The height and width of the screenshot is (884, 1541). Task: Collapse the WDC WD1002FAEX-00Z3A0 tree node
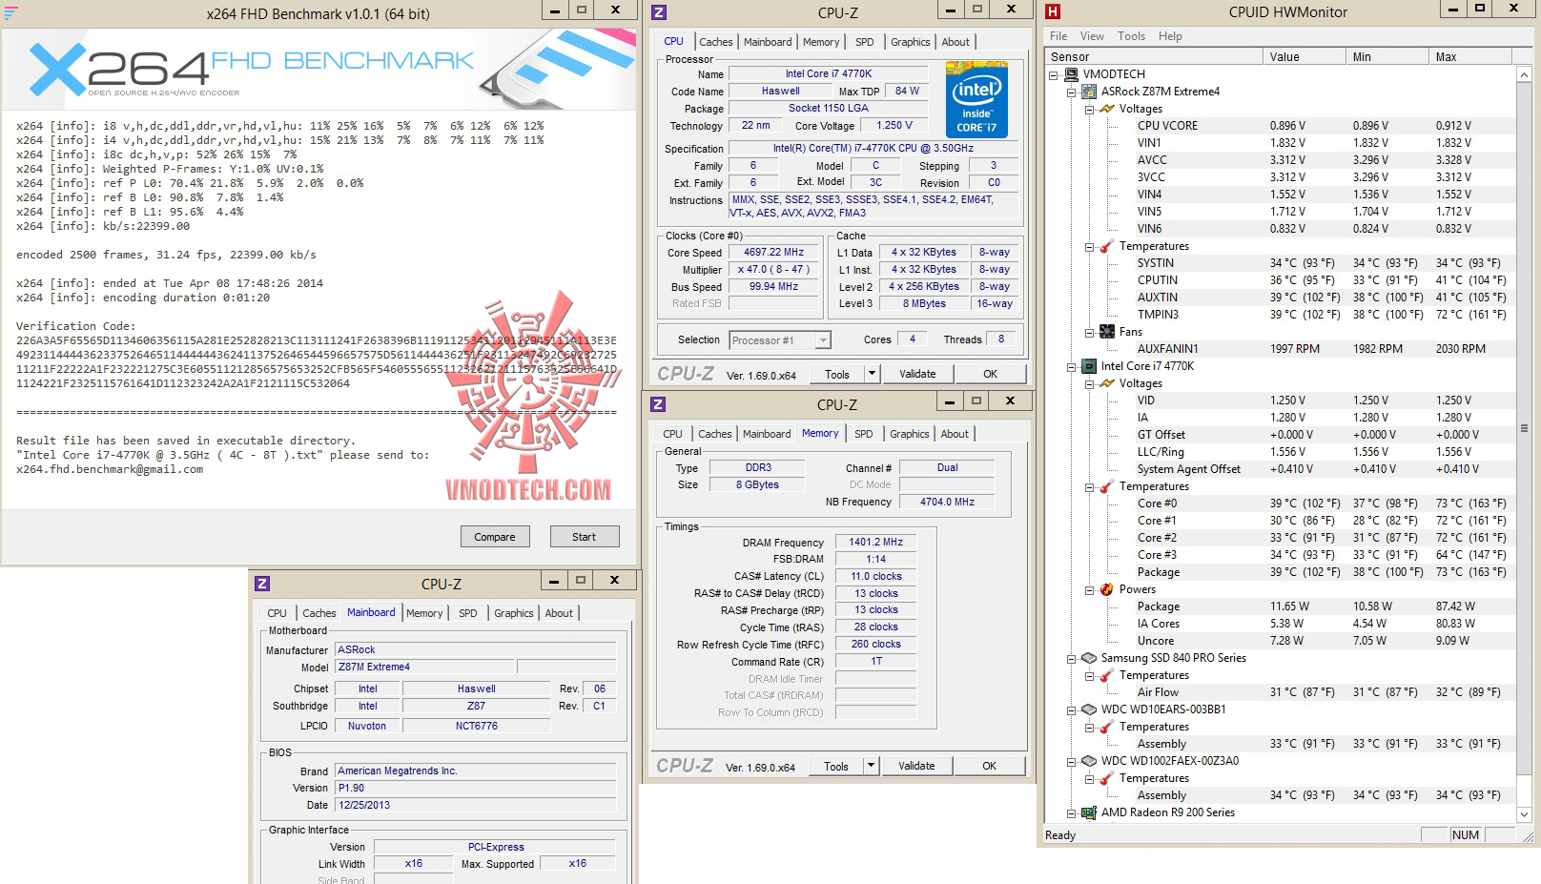click(x=1072, y=761)
